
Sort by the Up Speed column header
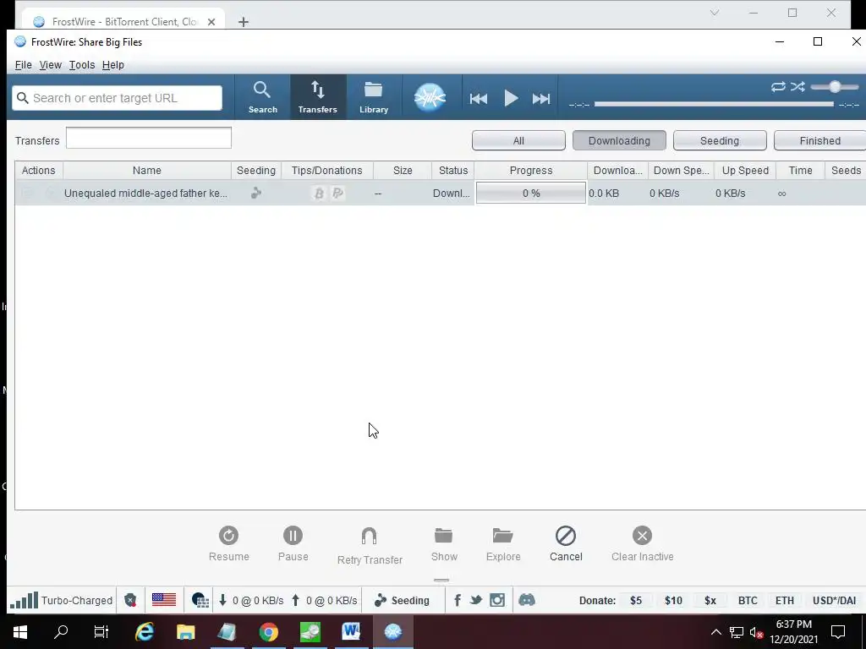click(745, 171)
